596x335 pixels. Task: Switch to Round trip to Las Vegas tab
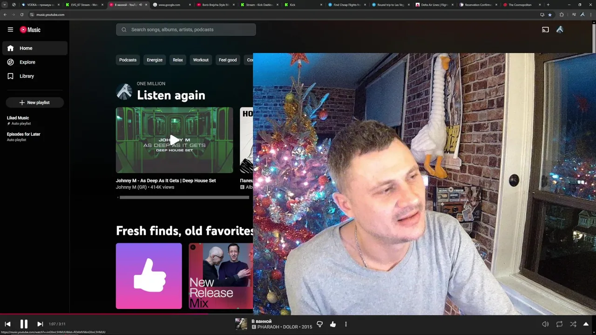click(x=391, y=5)
